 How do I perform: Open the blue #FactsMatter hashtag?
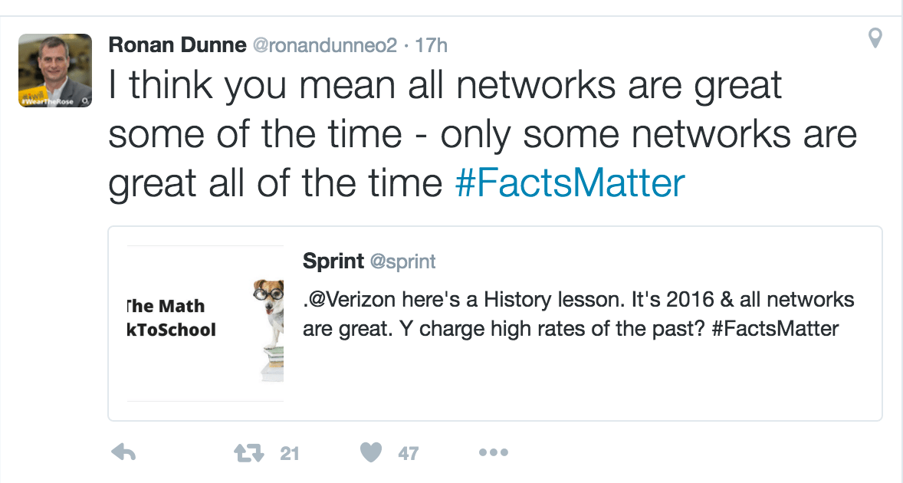[570, 183]
